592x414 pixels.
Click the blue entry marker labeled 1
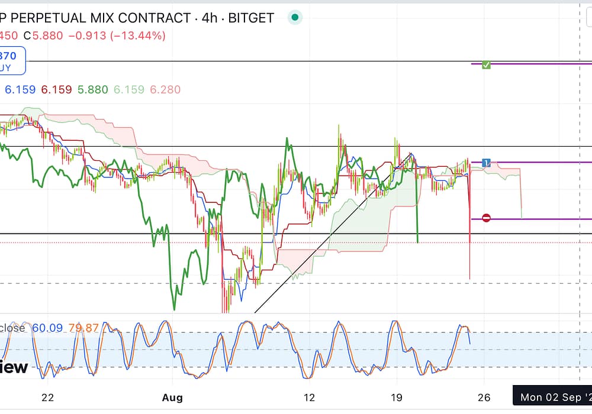tap(486, 162)
